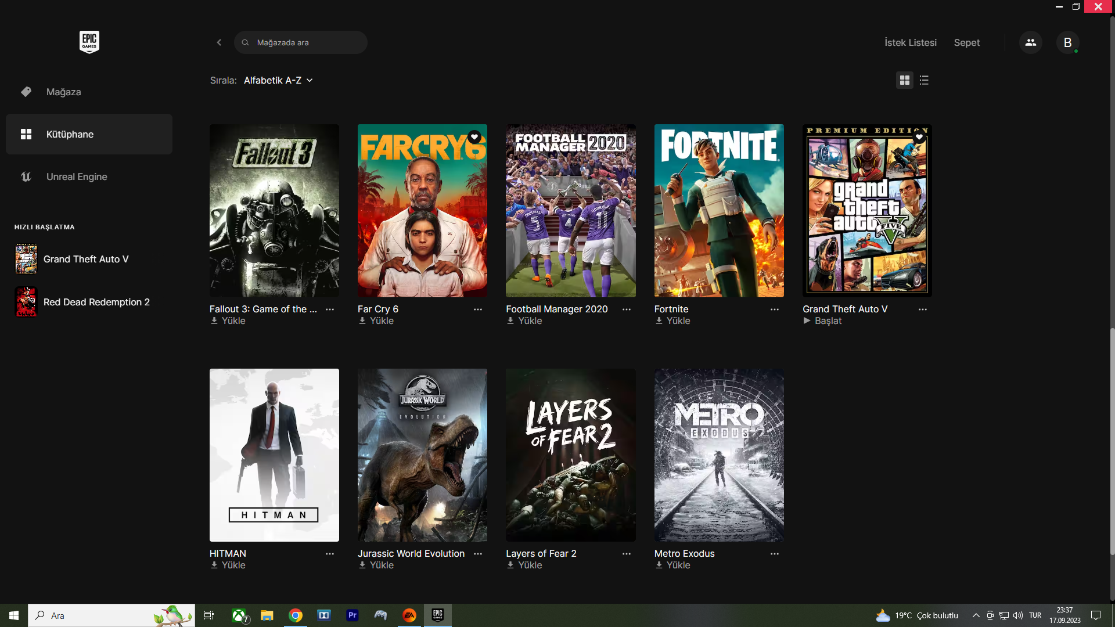Open more options for Jurassic World Evolution
Screen dimensions: 1115x627
pyautogui.click(x=478, y=554)
